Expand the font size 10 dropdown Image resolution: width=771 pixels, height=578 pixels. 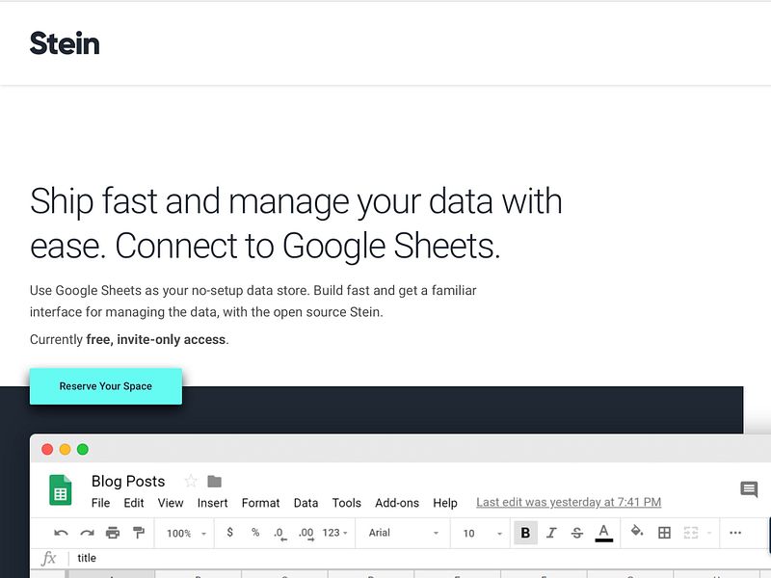click(482, 533)
